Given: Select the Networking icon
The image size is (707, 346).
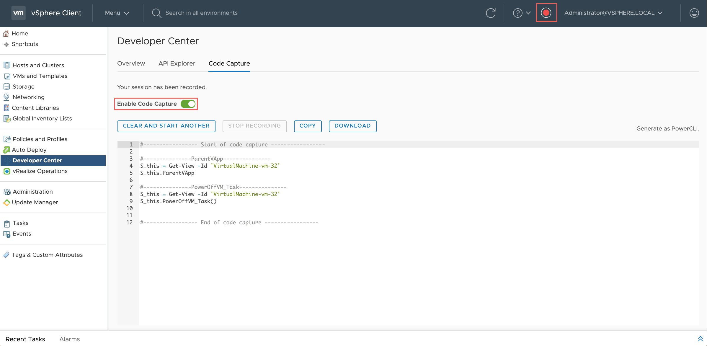Looking at the screenshot, I should coord(7,97).
